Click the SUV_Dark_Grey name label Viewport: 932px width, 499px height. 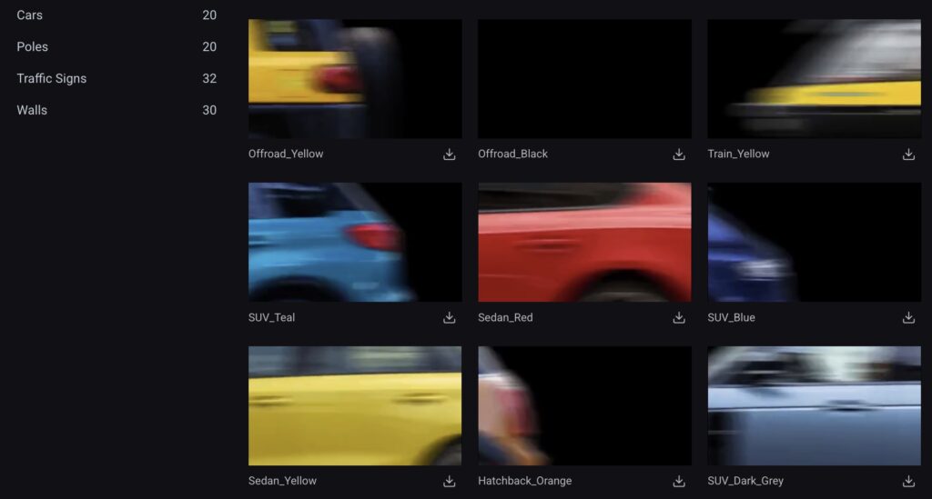click(745, 481)
